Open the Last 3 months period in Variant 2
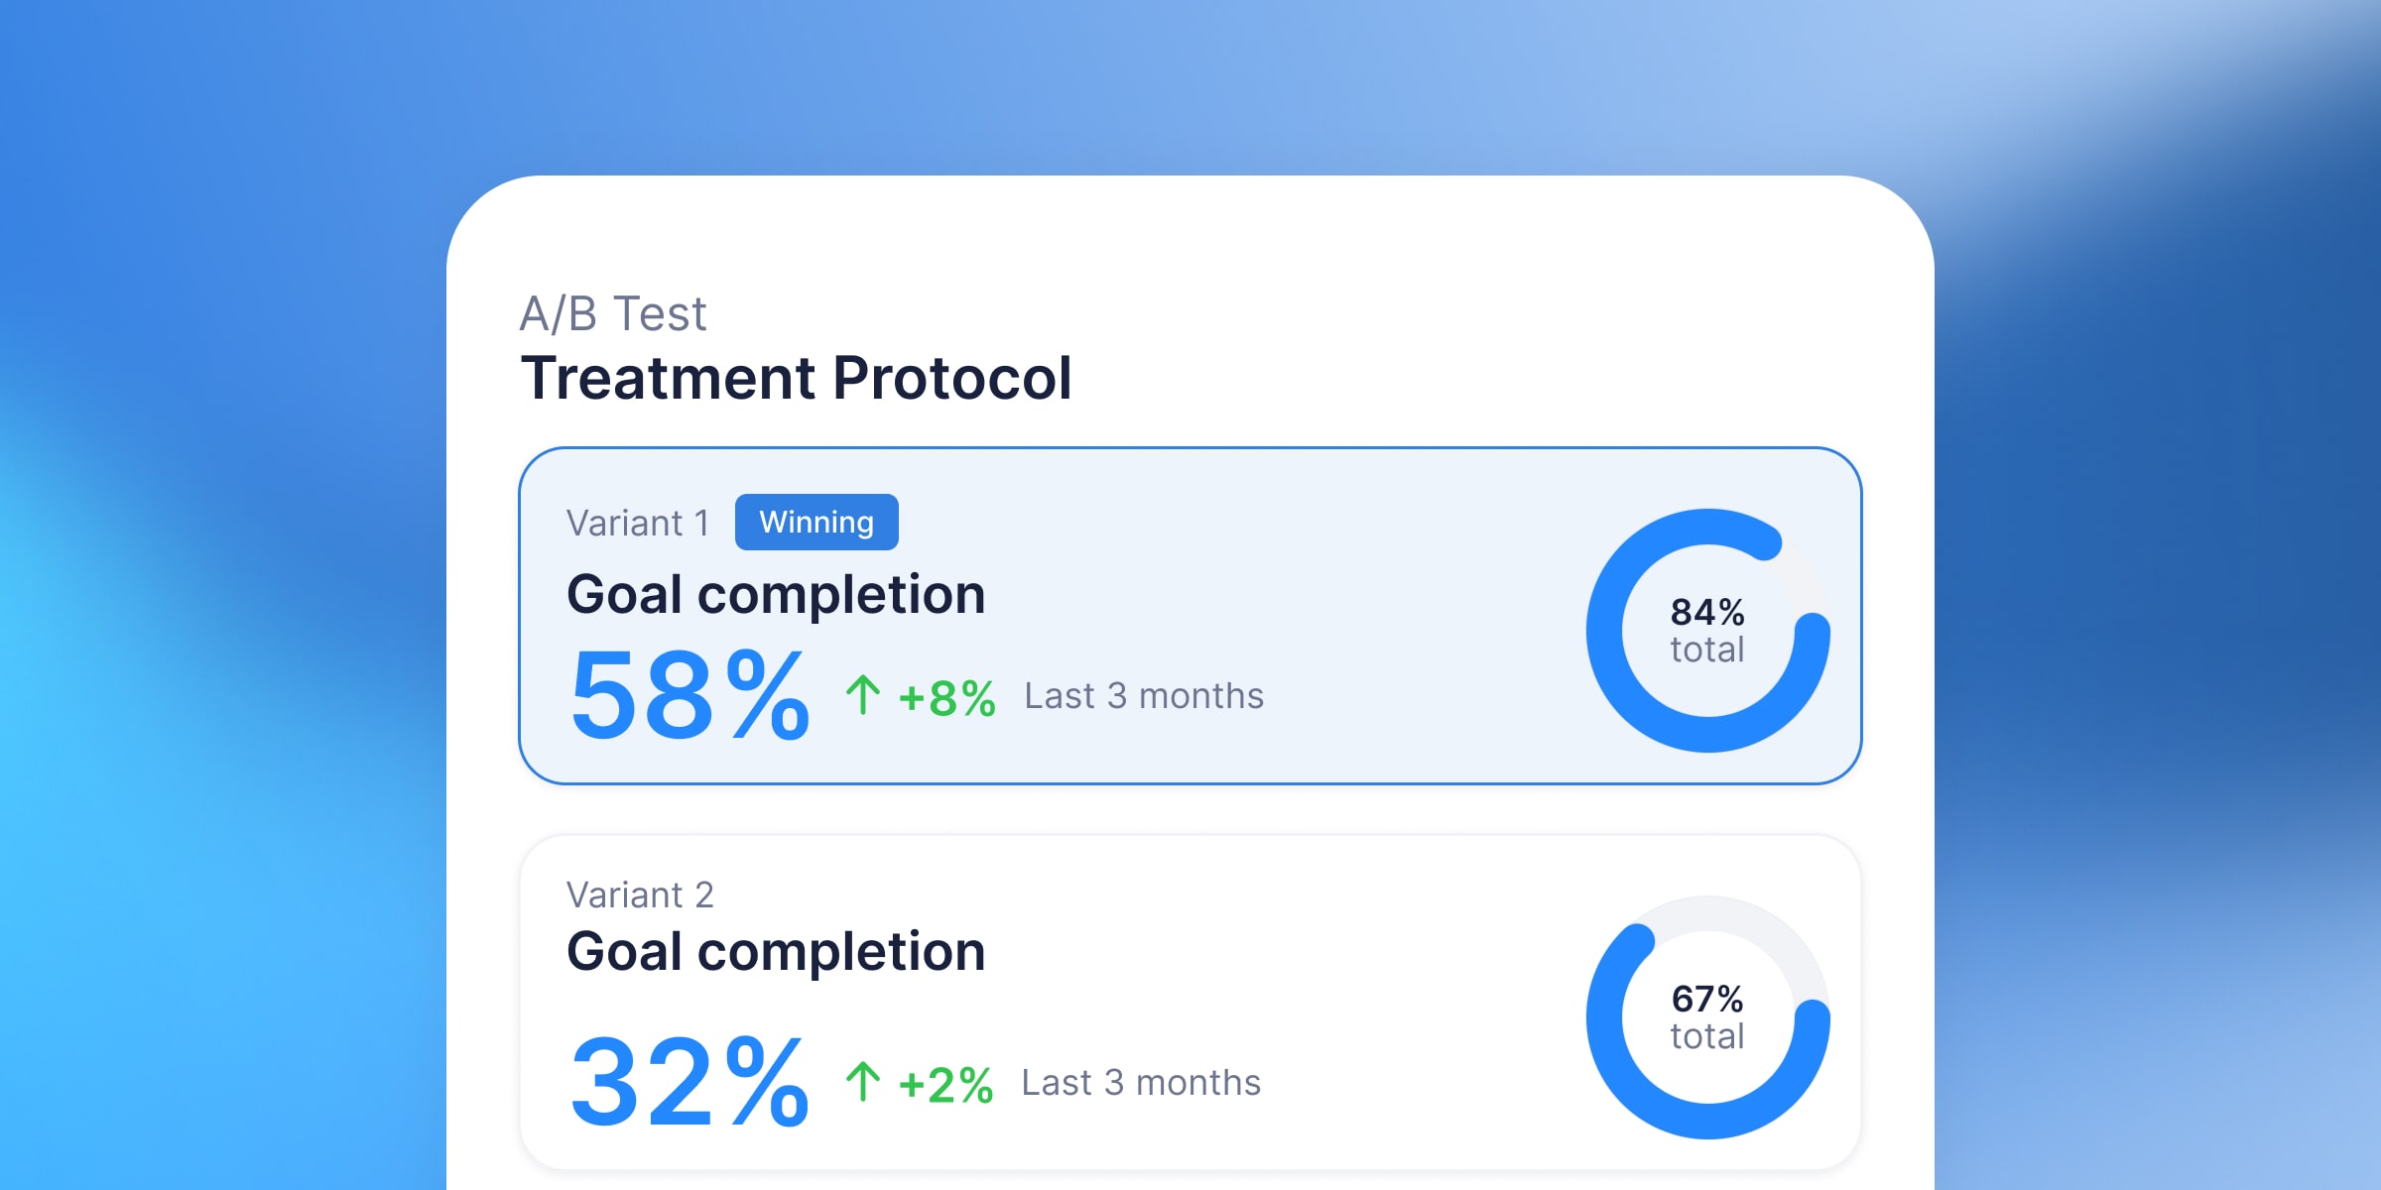 pos(1141,1083)
